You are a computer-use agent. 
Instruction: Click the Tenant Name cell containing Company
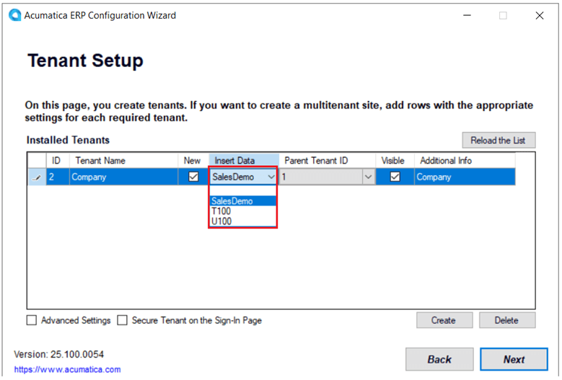pyautogui.click(x=123, y=177)
